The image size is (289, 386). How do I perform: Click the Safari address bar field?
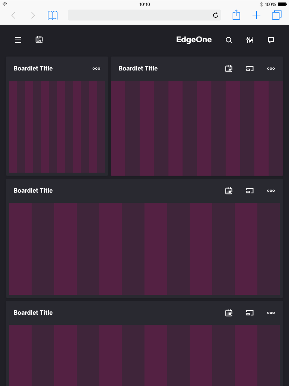pos(139,15)
